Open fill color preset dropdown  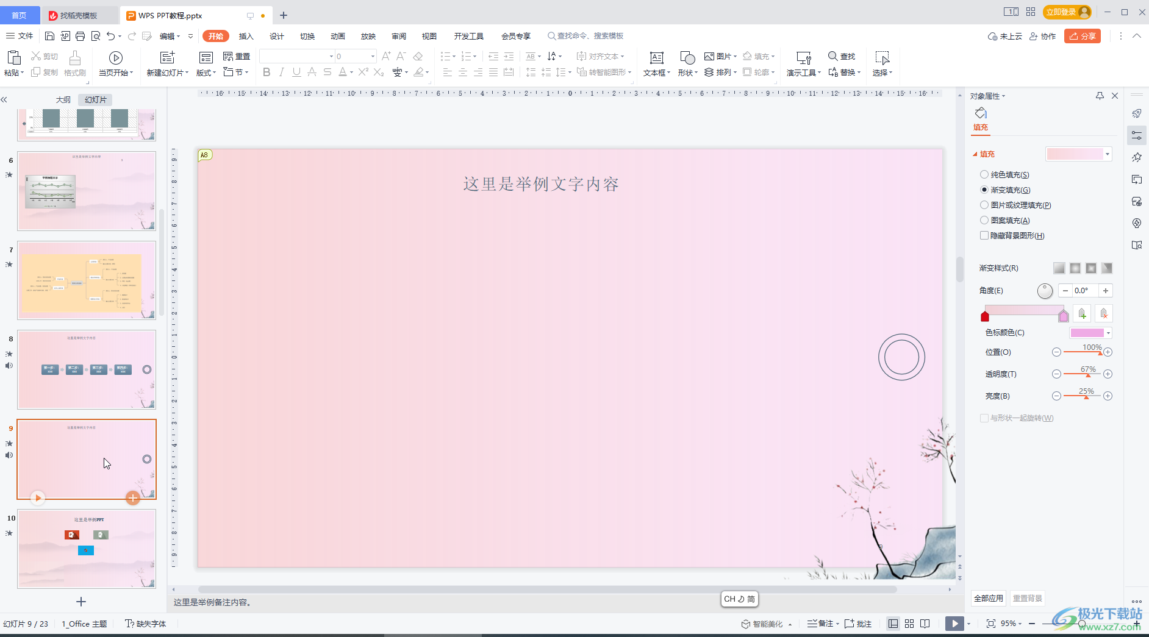tap(1108, 154)
